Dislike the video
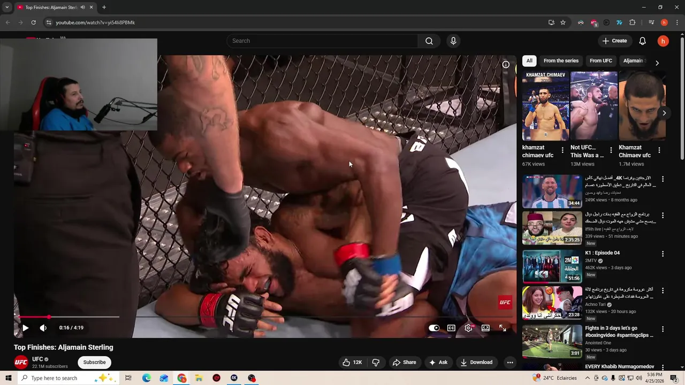 coord(376,362)
